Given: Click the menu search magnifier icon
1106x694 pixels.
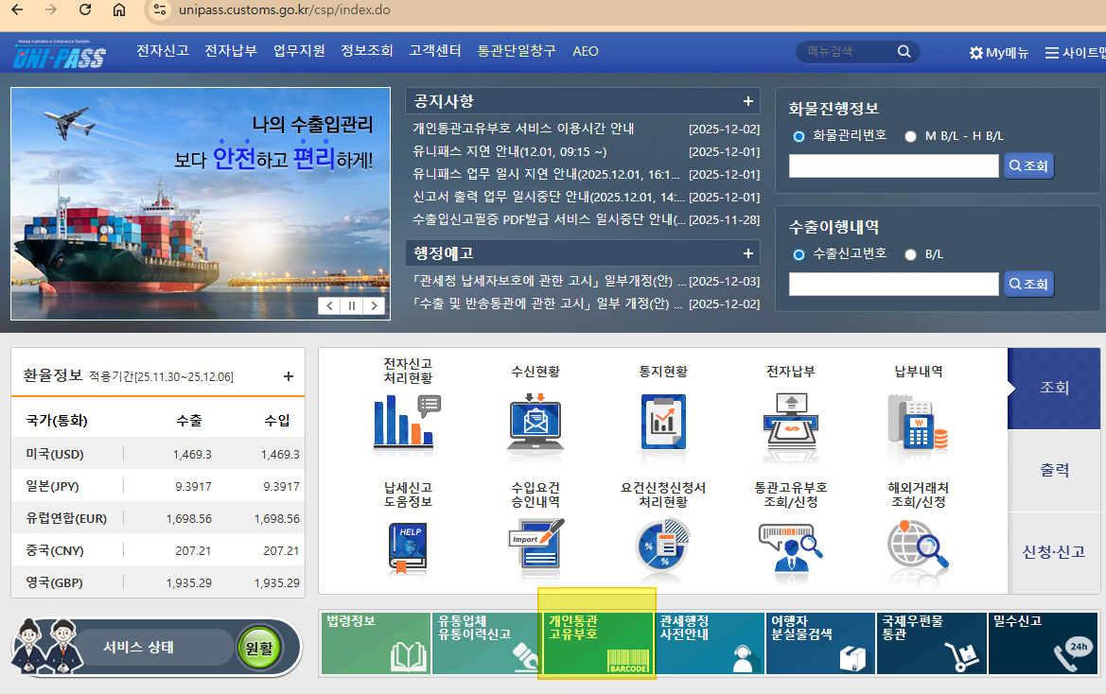Looking at the screenshot, I should 904,51.
